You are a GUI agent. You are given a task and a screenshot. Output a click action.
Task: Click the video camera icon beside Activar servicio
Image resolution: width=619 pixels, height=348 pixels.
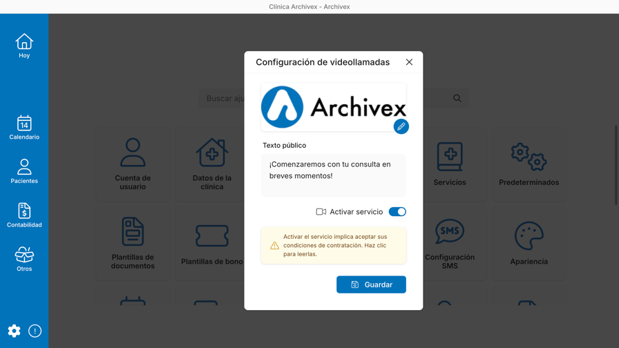(321, 212)
